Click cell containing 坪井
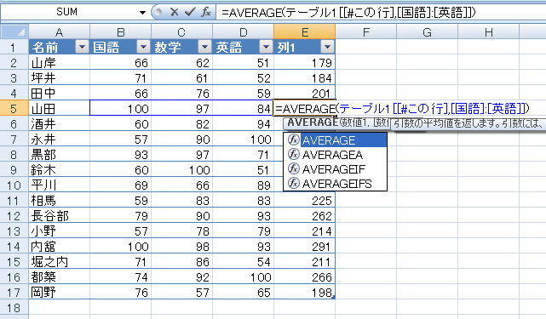Viewport: 546px width, 319px height. (59, 77)
